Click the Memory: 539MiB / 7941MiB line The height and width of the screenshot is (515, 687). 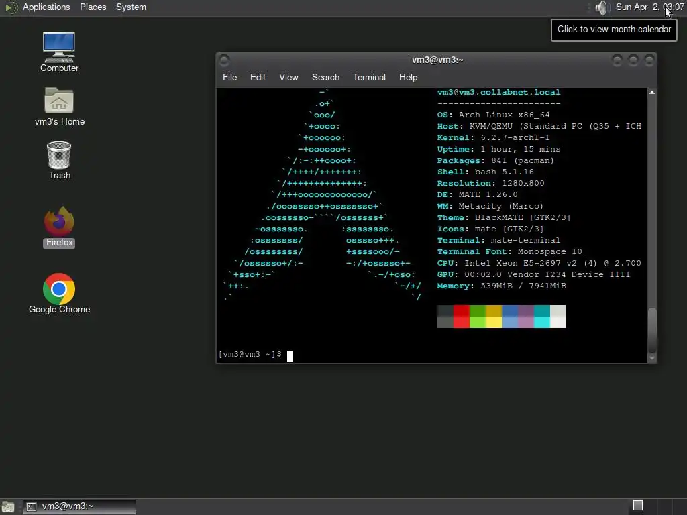coord(502,286)
